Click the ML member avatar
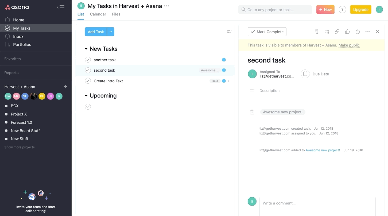 click(x=17, y=96)
